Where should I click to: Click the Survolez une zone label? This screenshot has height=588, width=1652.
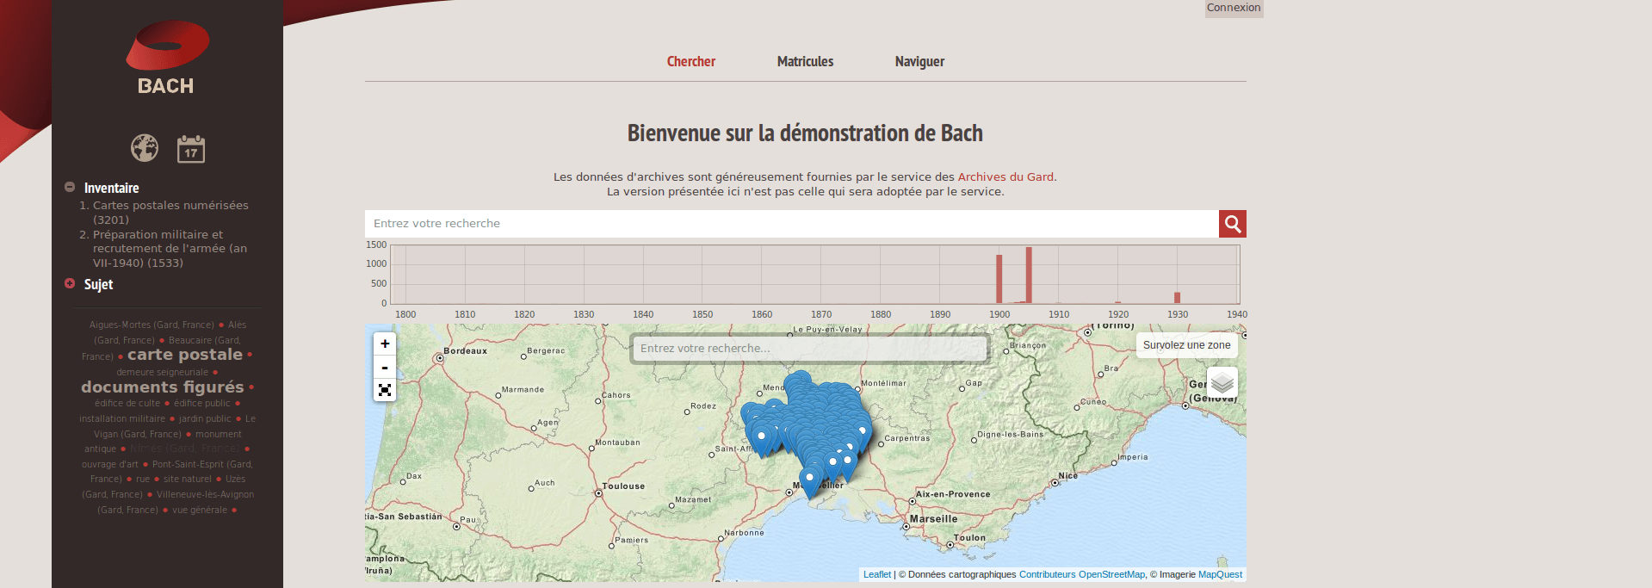click(1187, 345)
